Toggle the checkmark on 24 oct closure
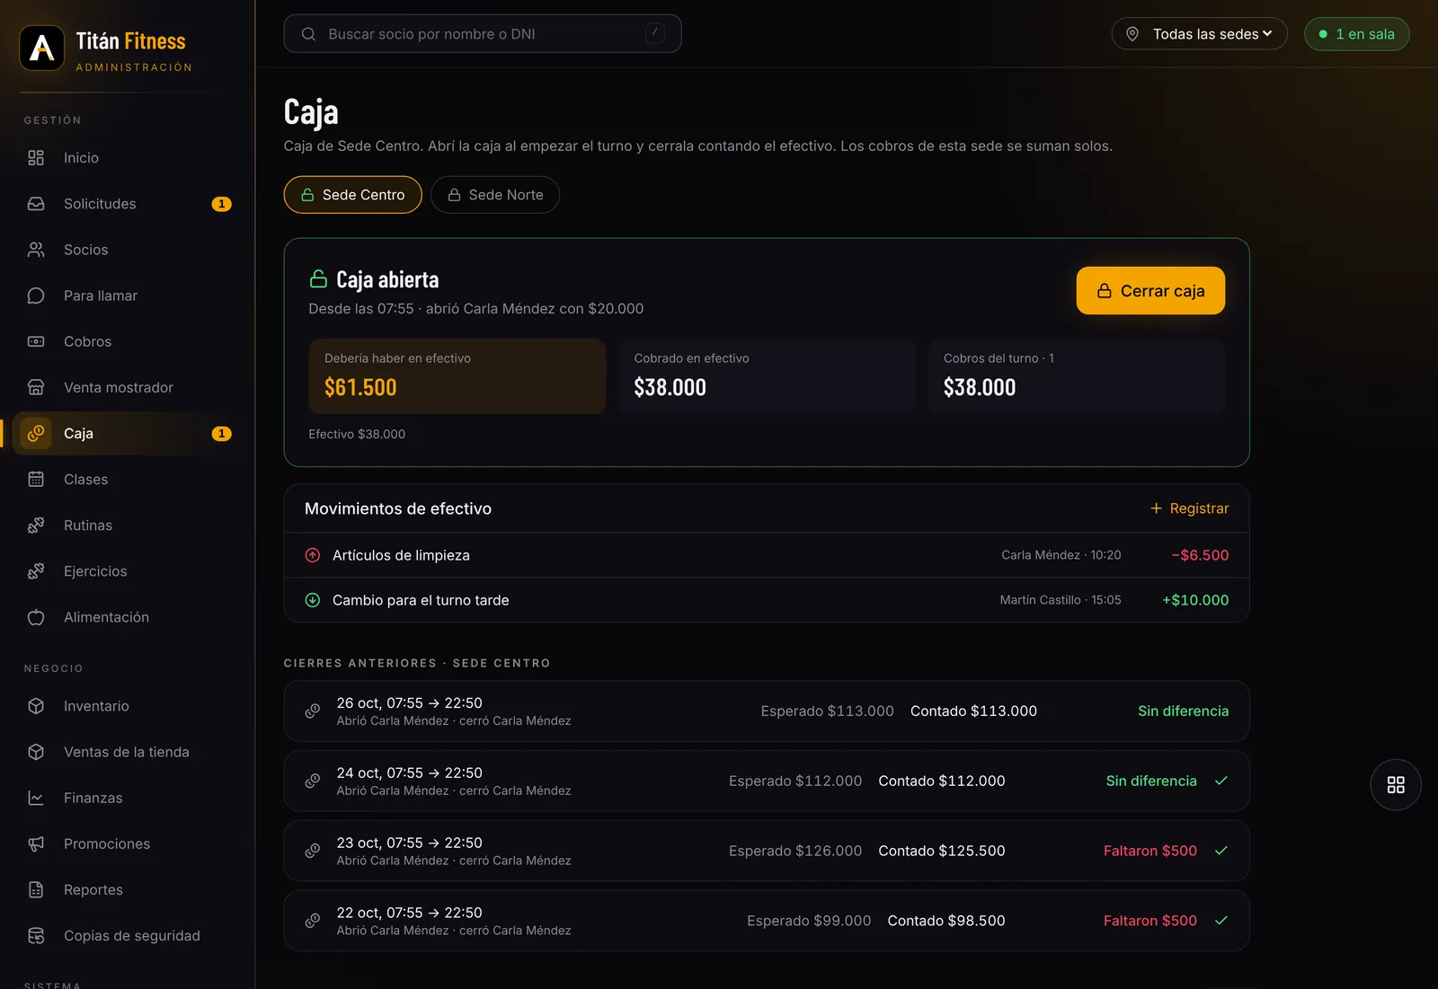The height and width of the screenshot is (989, 1438). point(1221,781)
